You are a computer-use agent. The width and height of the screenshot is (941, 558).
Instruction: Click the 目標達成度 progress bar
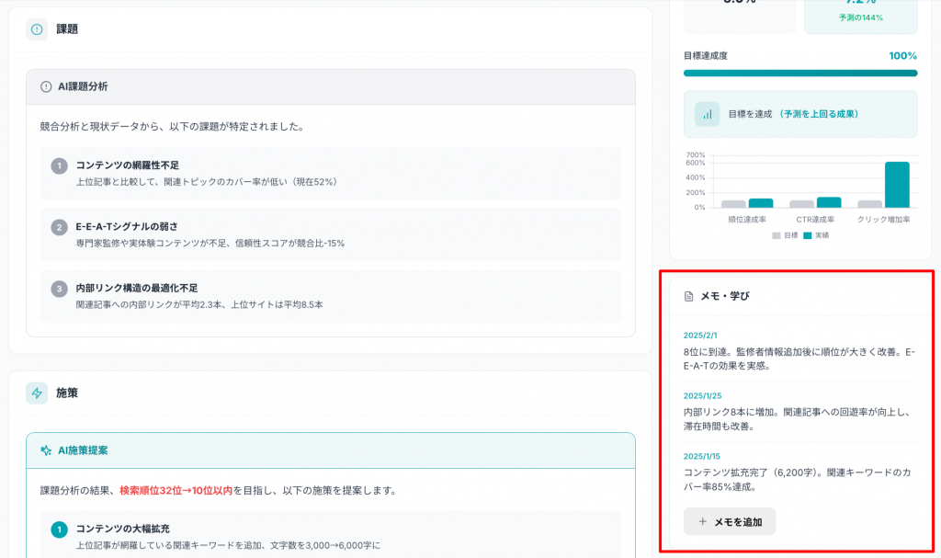click(799, 73)
